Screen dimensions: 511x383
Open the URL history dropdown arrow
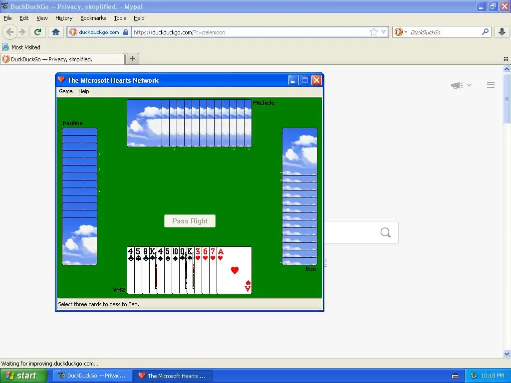click(x=384, y=32)
